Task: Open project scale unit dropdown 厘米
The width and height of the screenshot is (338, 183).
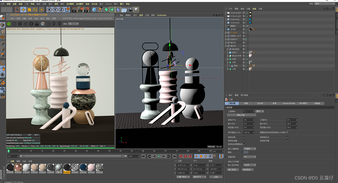Action: [x=259, y=111]
